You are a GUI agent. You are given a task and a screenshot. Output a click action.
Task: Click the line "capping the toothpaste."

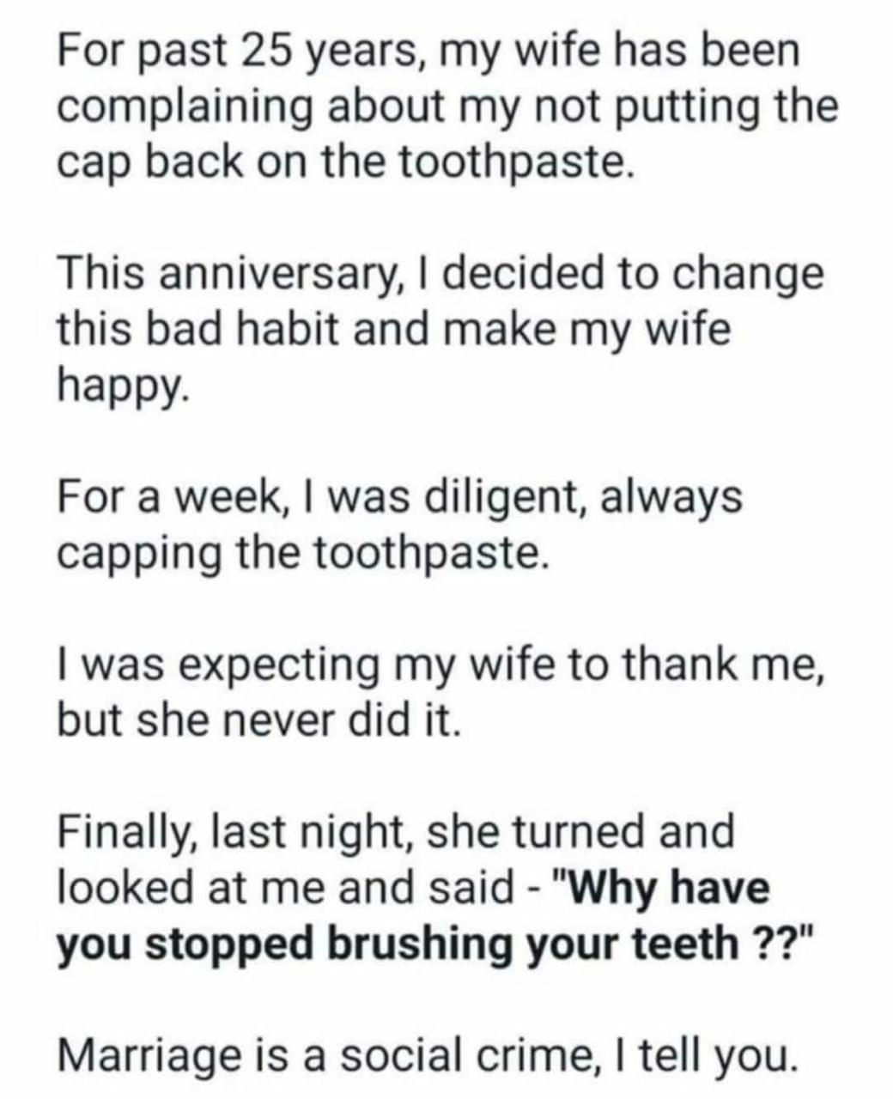(301, 555)
